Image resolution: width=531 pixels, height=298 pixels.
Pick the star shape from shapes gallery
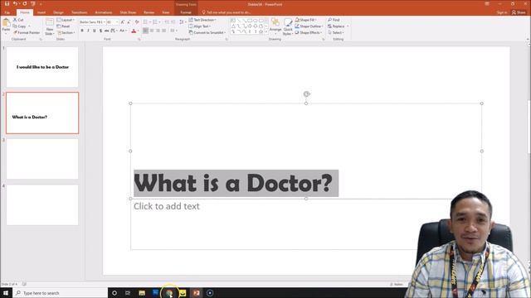tap(261, 31)
